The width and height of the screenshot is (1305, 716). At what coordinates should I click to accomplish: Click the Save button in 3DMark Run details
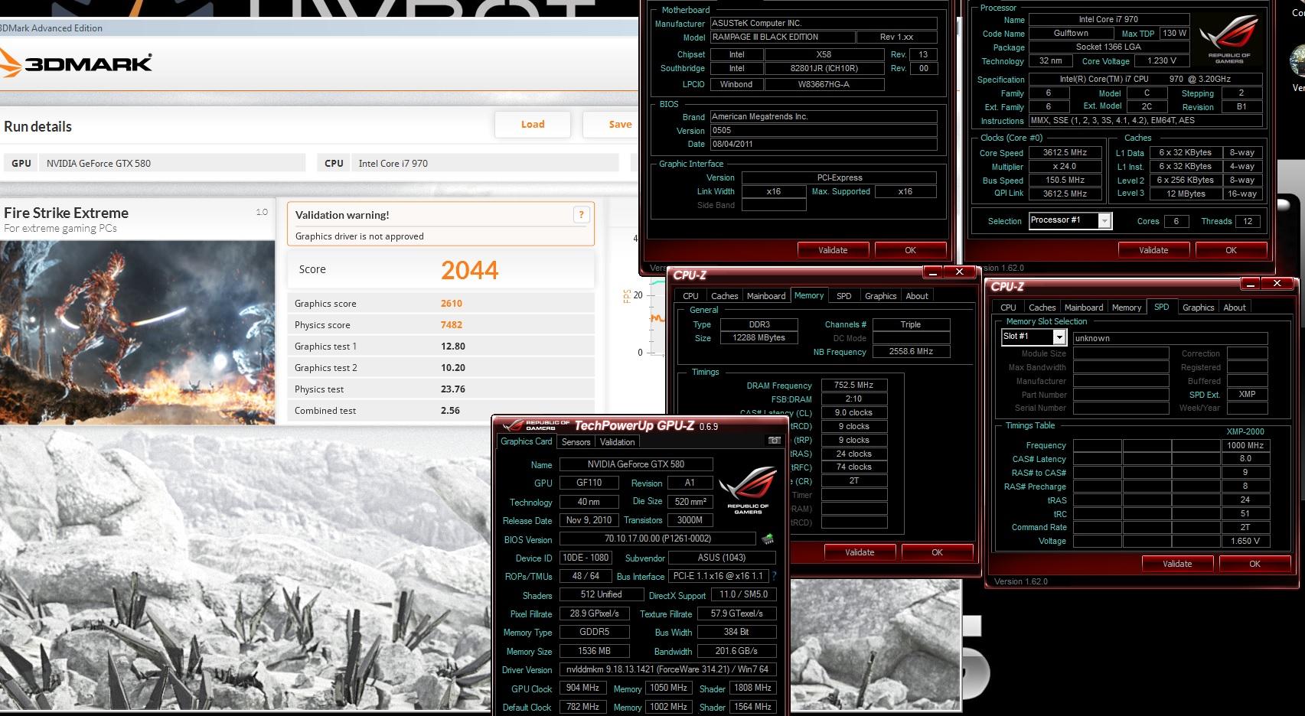[x=611, y=124]
